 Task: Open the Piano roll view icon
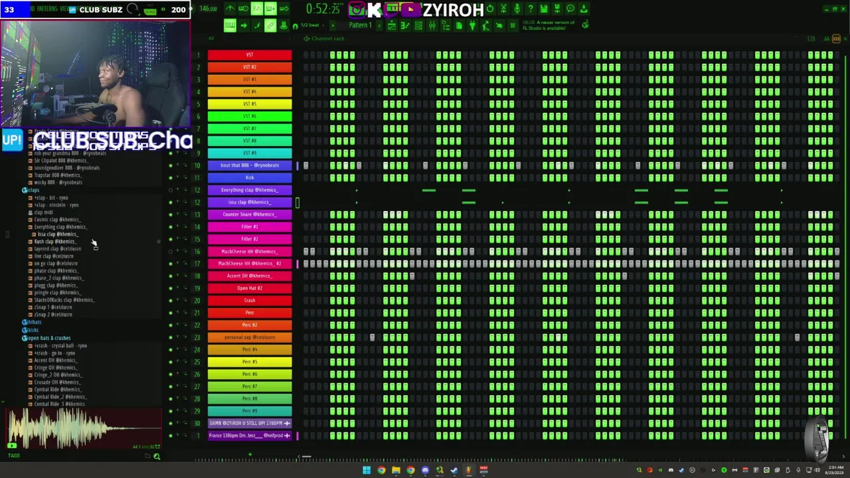coord(405,25)
